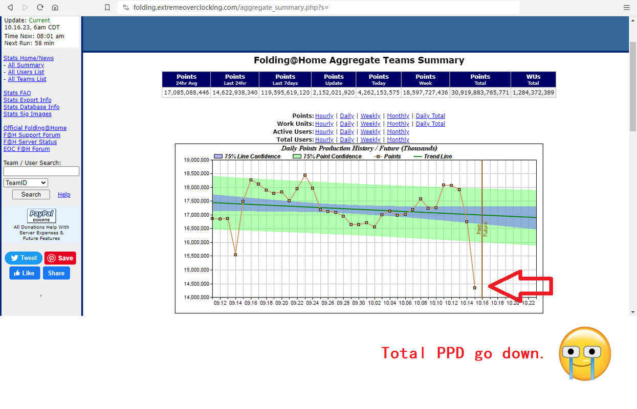Open Stats Database Info link
Screen dimensions: 637x409
(32, 107)
